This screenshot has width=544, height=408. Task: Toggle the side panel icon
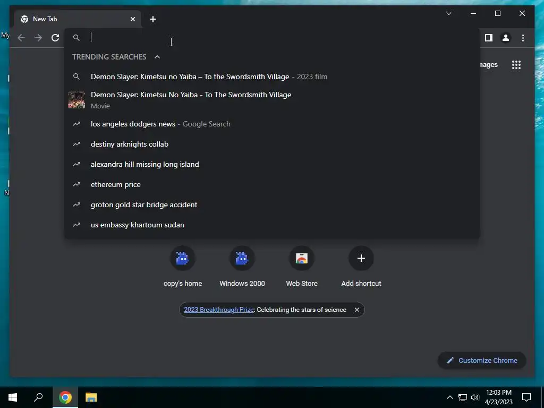[x=489, y=38]
